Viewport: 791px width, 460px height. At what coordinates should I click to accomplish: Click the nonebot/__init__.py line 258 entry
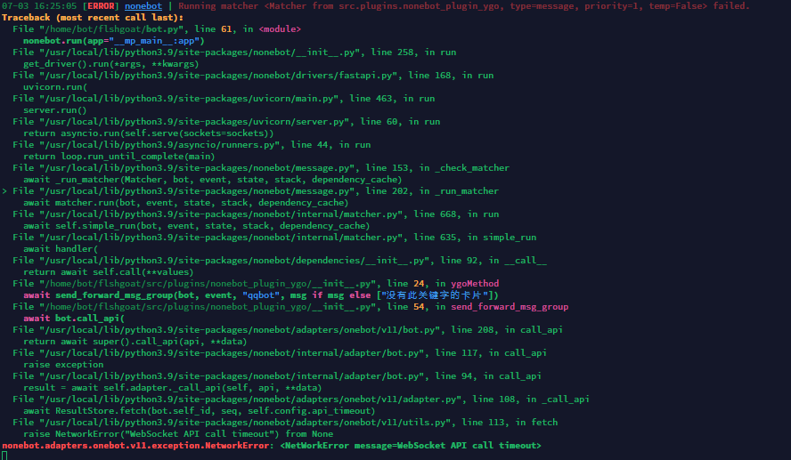pyautogui.click(x=234, y=52)
